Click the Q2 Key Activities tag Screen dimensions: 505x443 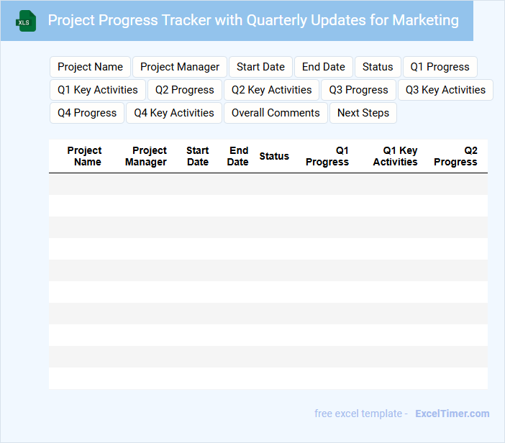point(271,90)
